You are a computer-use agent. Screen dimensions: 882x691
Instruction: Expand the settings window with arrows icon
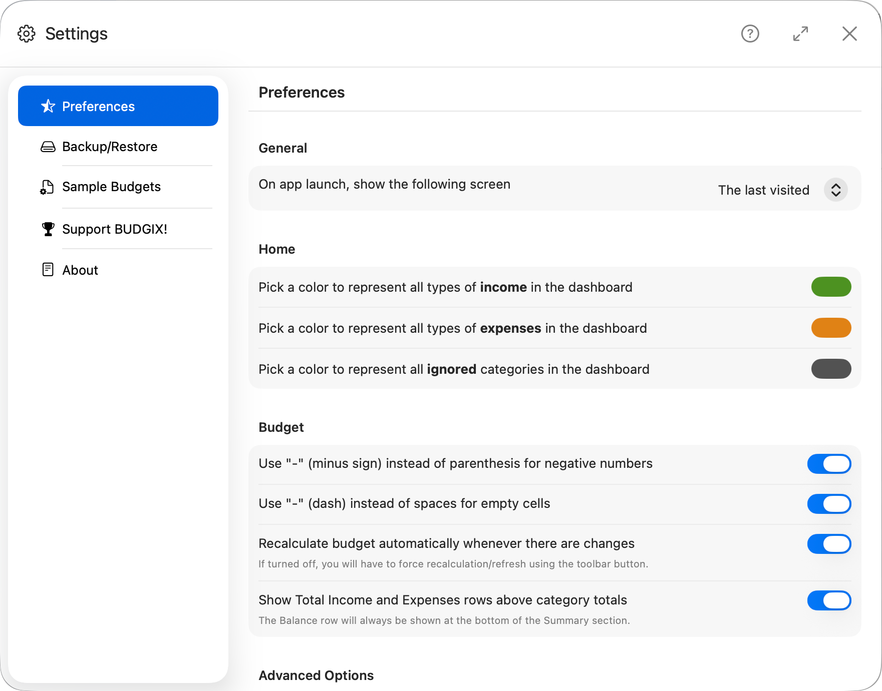pyautogui.click(x=800, y=34)
